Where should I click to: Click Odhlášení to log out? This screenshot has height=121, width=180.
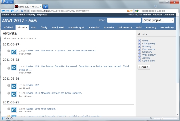[169, 15]
